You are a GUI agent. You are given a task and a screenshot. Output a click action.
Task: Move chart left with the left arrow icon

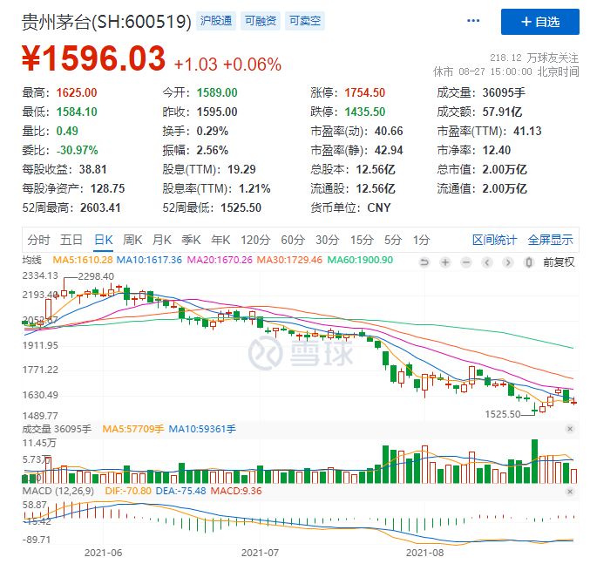[x=487, y=262]
